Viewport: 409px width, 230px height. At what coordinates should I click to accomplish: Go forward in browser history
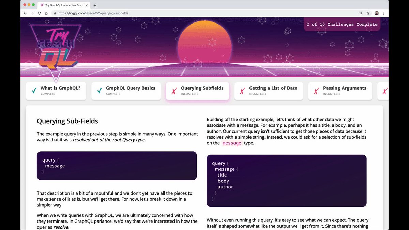[x=32, y=13]
